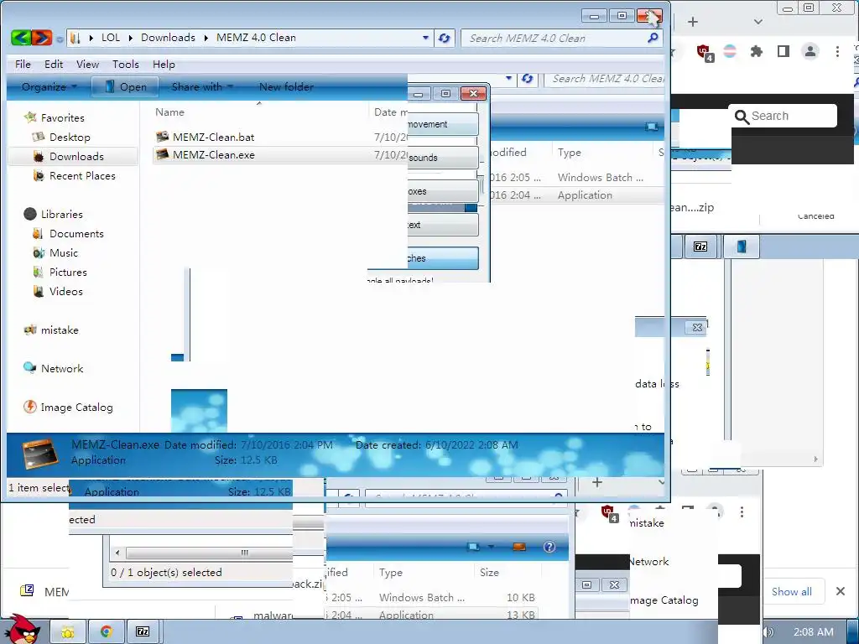This screenshot has width=859, height=644.
Task: Open the Tools menu
Action: pyautogui.click(x=126, y=64)
